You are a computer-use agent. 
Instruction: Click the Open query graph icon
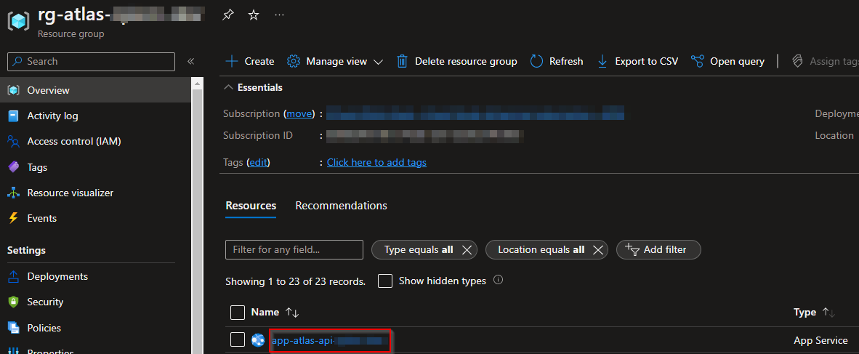coord(698,61)
